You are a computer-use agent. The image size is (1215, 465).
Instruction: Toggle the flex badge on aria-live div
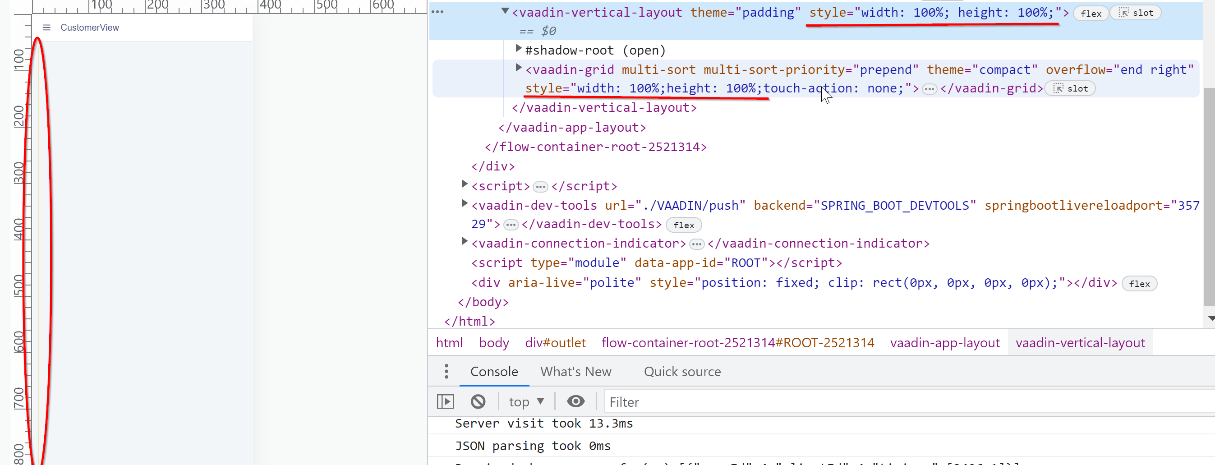tap(1139, 283)
